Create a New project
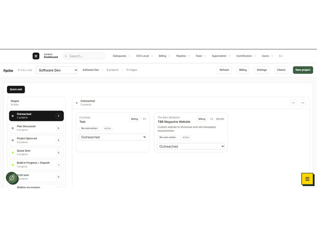317x237 pixels. click(303, 70)
